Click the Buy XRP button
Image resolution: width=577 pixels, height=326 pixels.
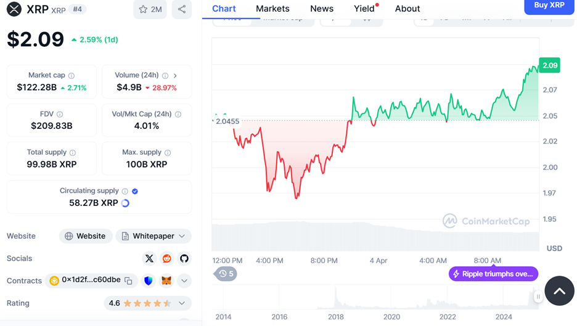(x=549, y=6)
